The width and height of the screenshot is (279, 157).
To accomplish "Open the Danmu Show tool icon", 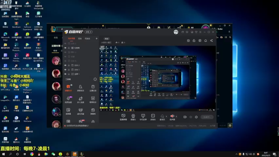I will pos(93,111).
